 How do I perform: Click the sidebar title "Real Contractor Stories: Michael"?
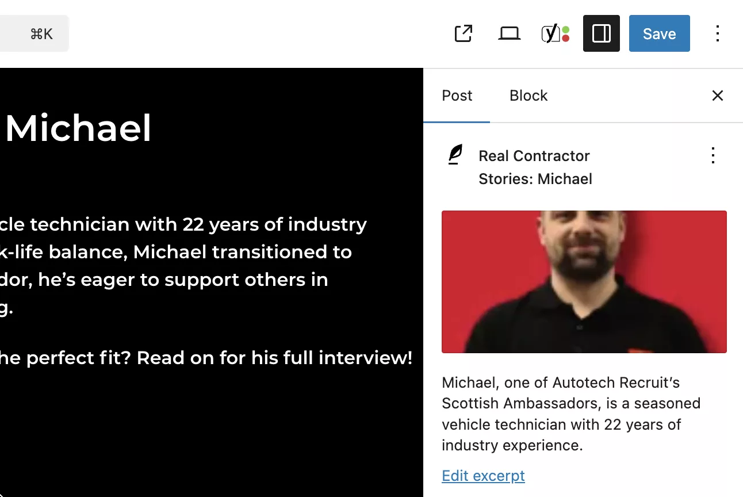pos(535,167)
